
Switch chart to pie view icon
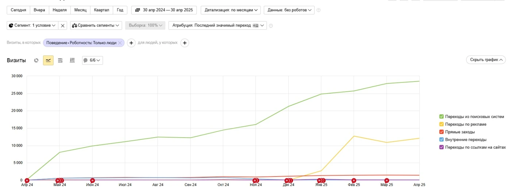pyautogui.click(x=36, y=60)
